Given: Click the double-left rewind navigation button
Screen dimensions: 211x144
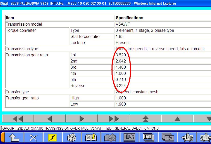Looking at the screenshot, I should click(x=18, y=119).
